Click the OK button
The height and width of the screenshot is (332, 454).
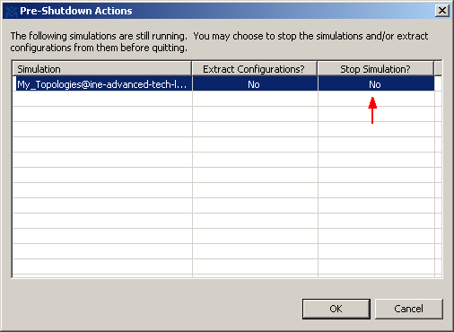point(336,309)
